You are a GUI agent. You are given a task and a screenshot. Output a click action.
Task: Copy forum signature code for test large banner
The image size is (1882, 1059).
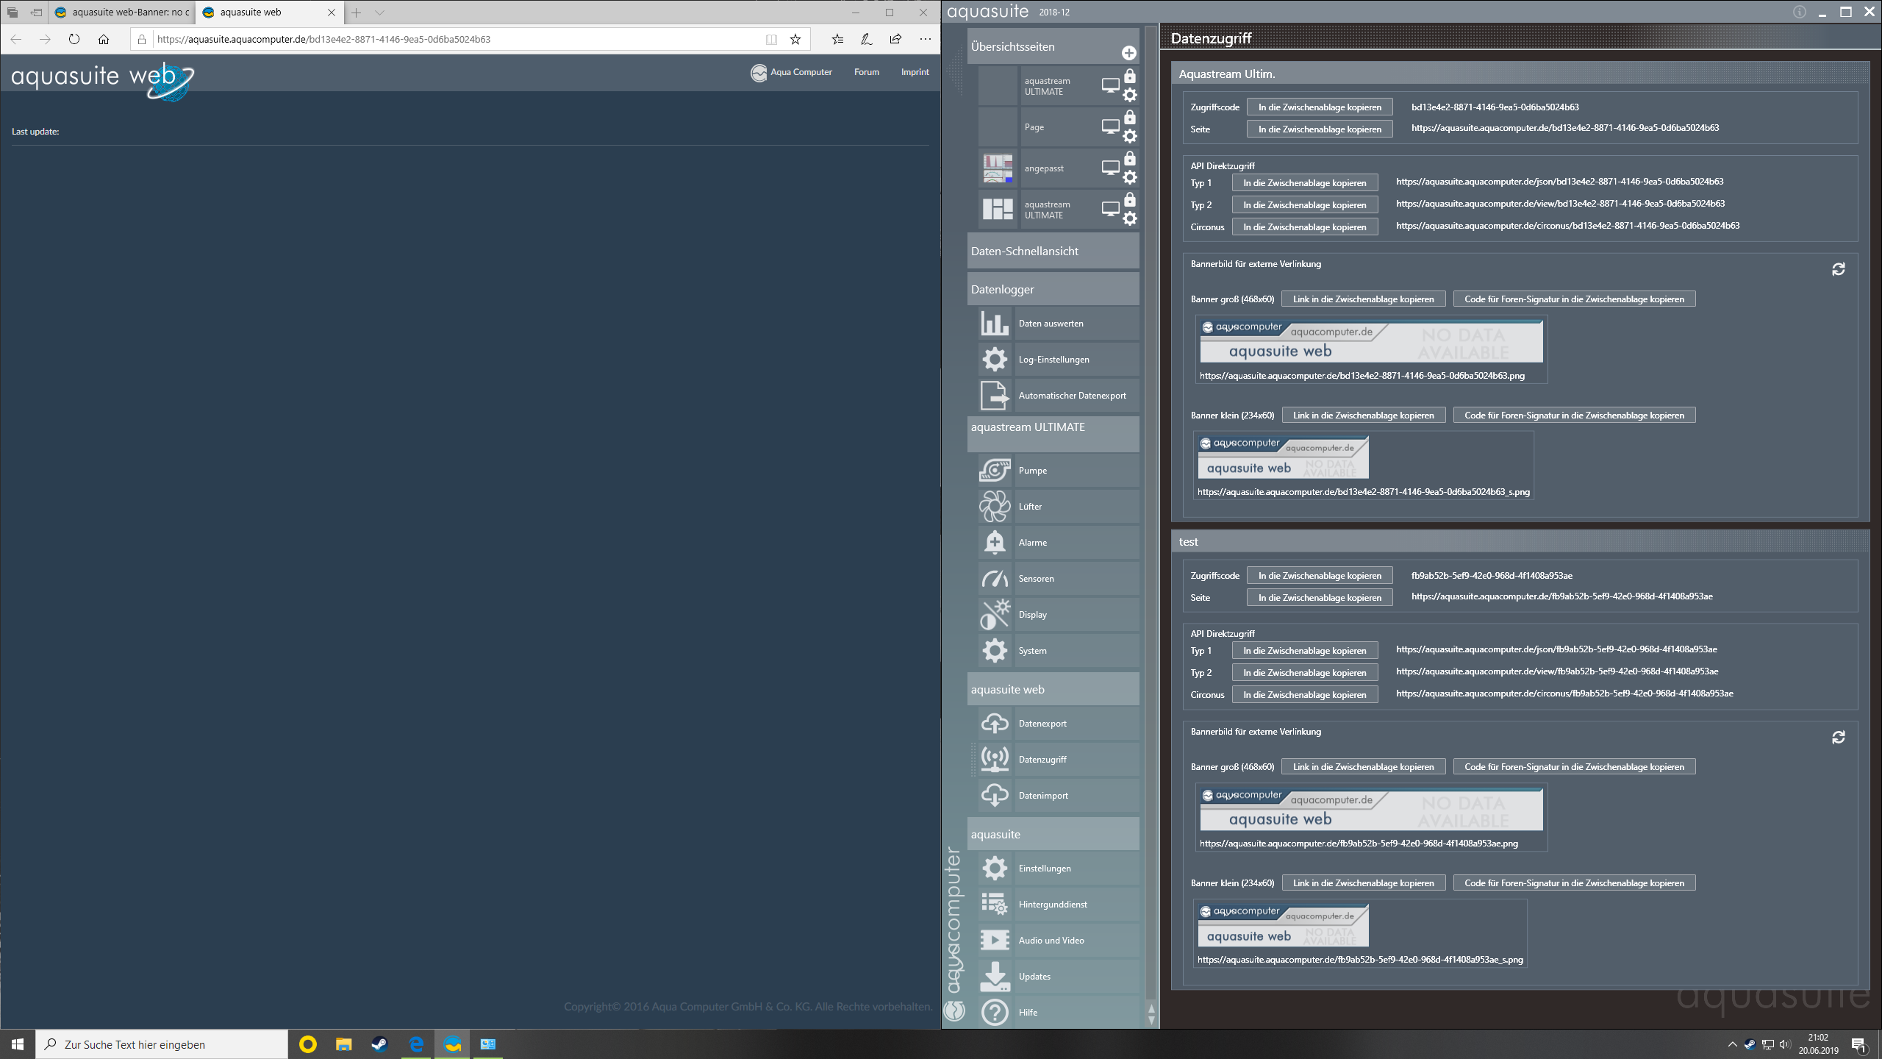click(x=1573, y=767)
